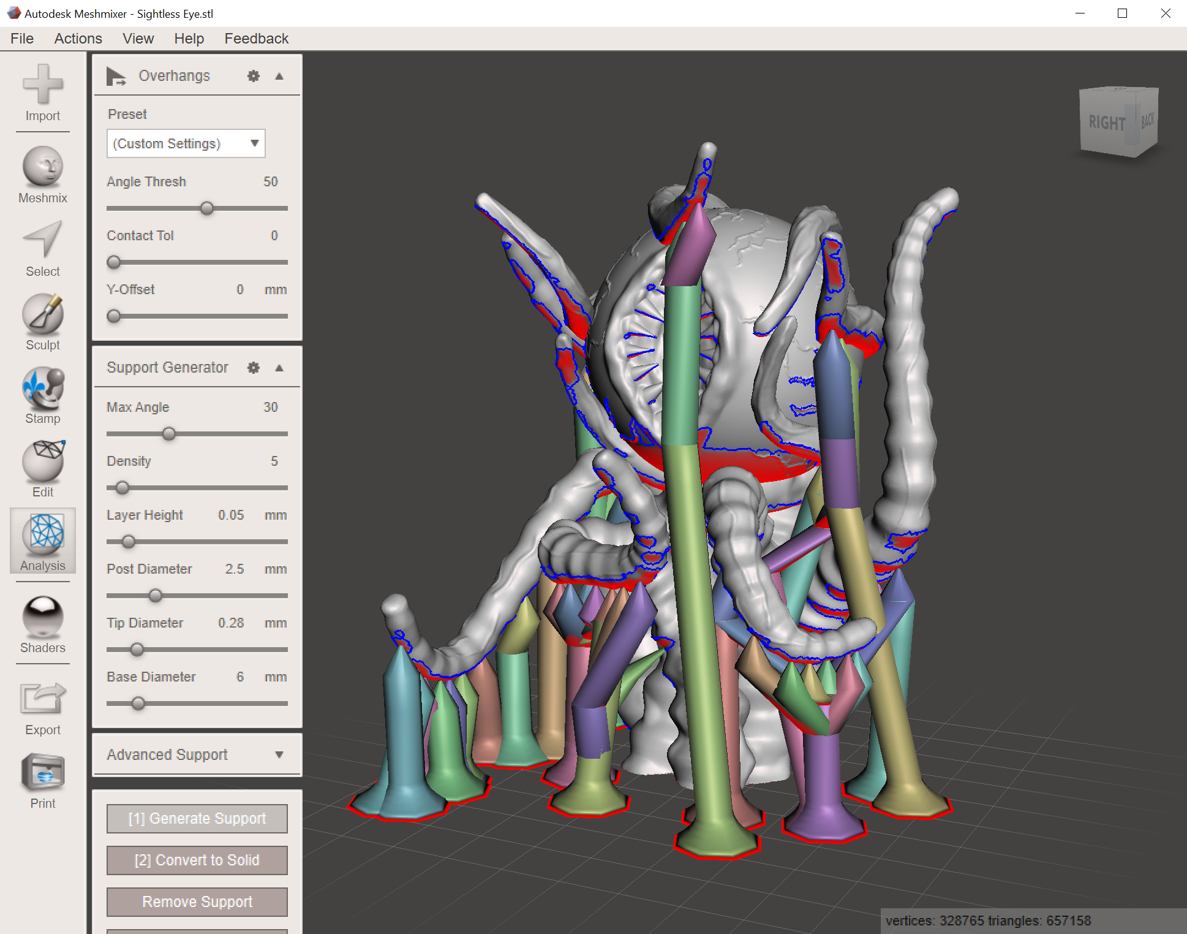Click the Post Diameter slider handle
1187x934 pixels.
coord(156,596)
